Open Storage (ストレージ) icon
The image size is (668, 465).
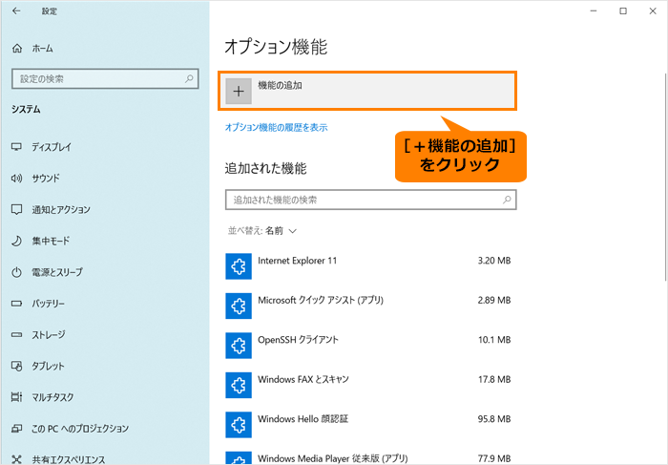16,334
